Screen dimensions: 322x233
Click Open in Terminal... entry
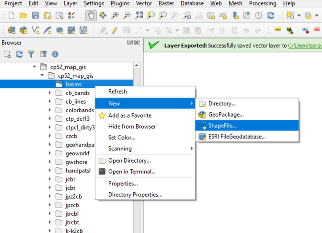coord(145,172)
